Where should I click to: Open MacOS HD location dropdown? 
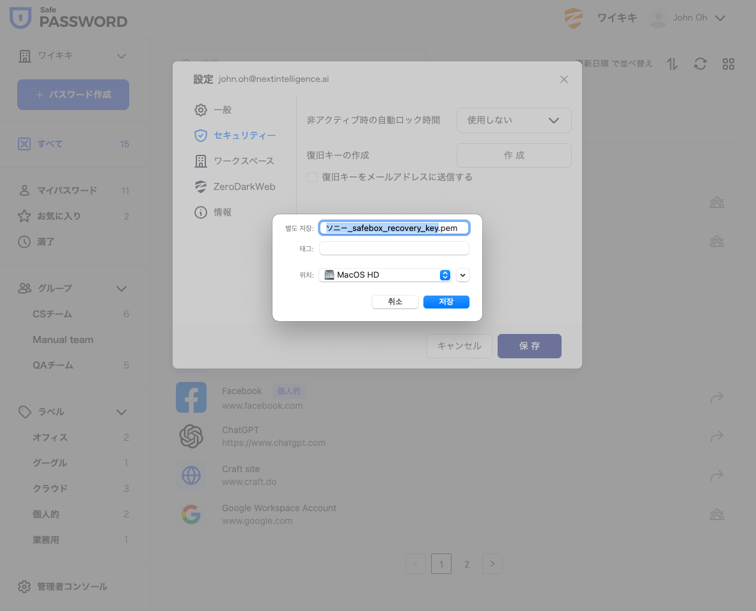(385, 275)
